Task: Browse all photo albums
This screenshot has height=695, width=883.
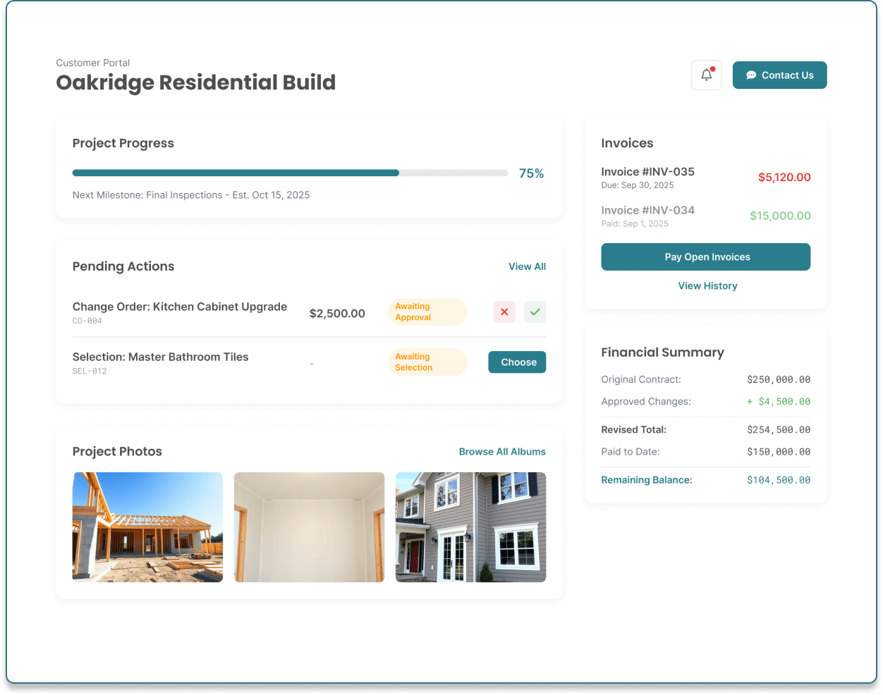Action: click(502, 452)
